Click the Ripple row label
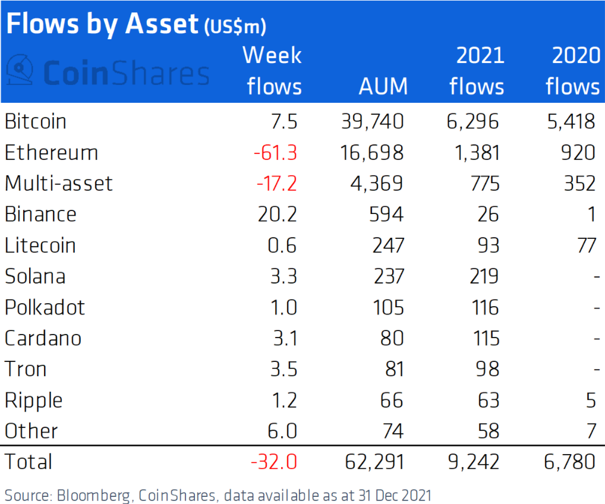This screenshot has width=605, height=504. click(33, 400)
